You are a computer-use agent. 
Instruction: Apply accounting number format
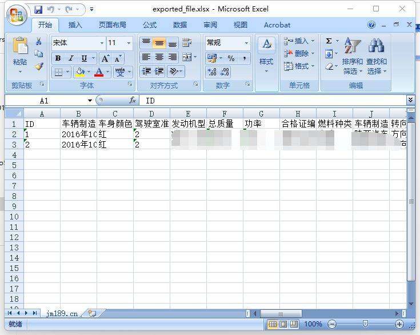click(212, 58)
